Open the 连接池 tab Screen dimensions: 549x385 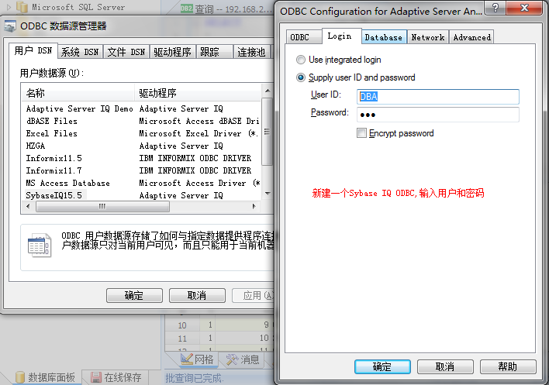[251, 52]
